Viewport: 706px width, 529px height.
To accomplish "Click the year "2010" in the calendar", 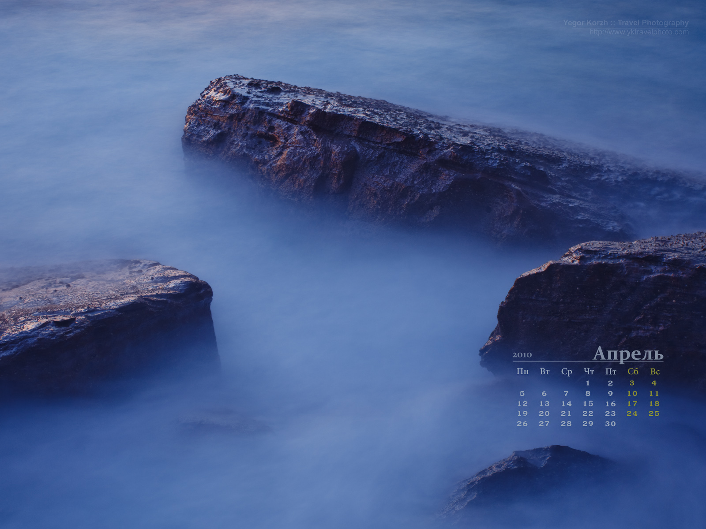I will point(522,355).
